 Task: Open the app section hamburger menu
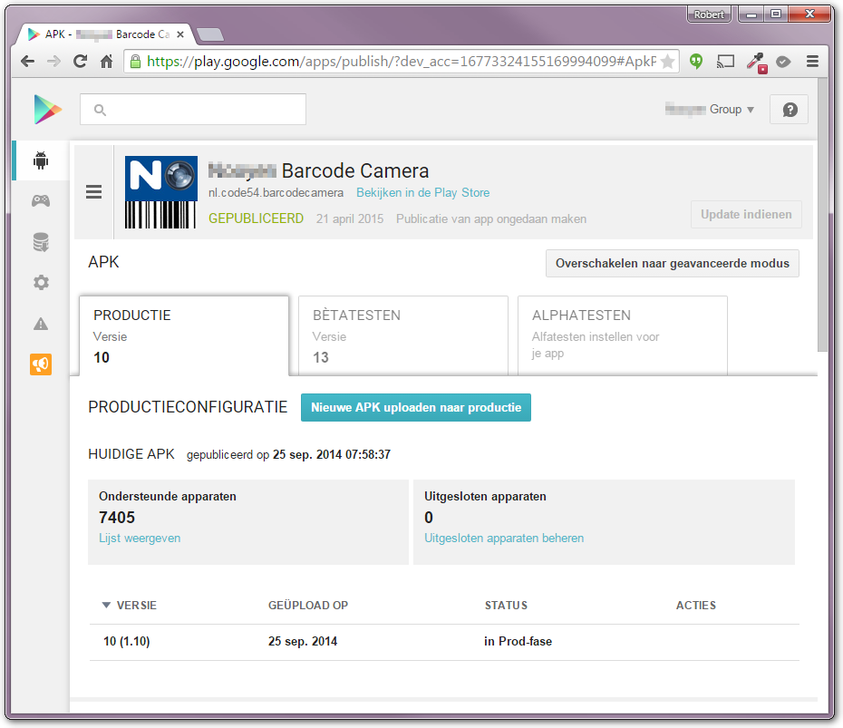[x=93, y=192]
